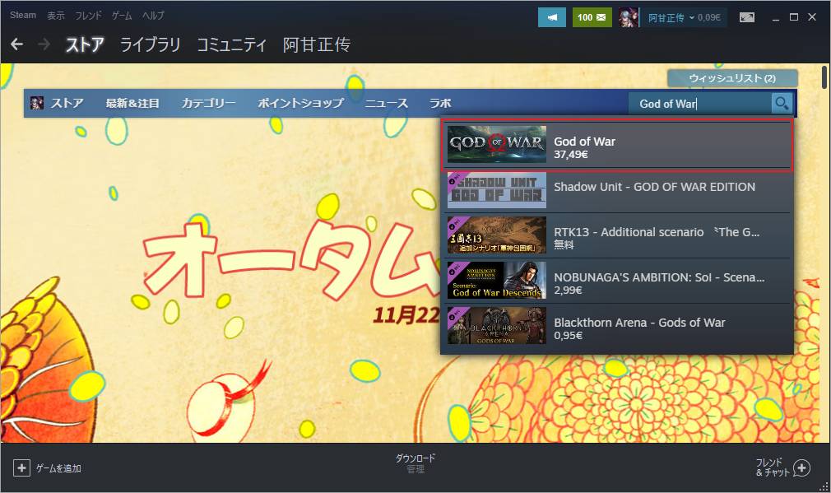Screen dimensions: 831x493
Task: Click the plus icon for ゲームを追加
Action: [21, 468]
